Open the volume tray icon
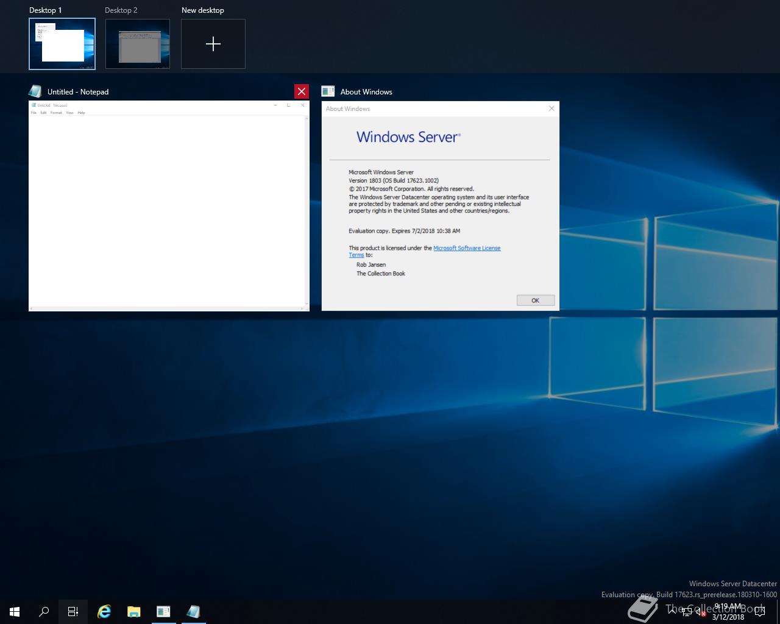The height and width of the screenshot is (624, 780). pos(701,612)
